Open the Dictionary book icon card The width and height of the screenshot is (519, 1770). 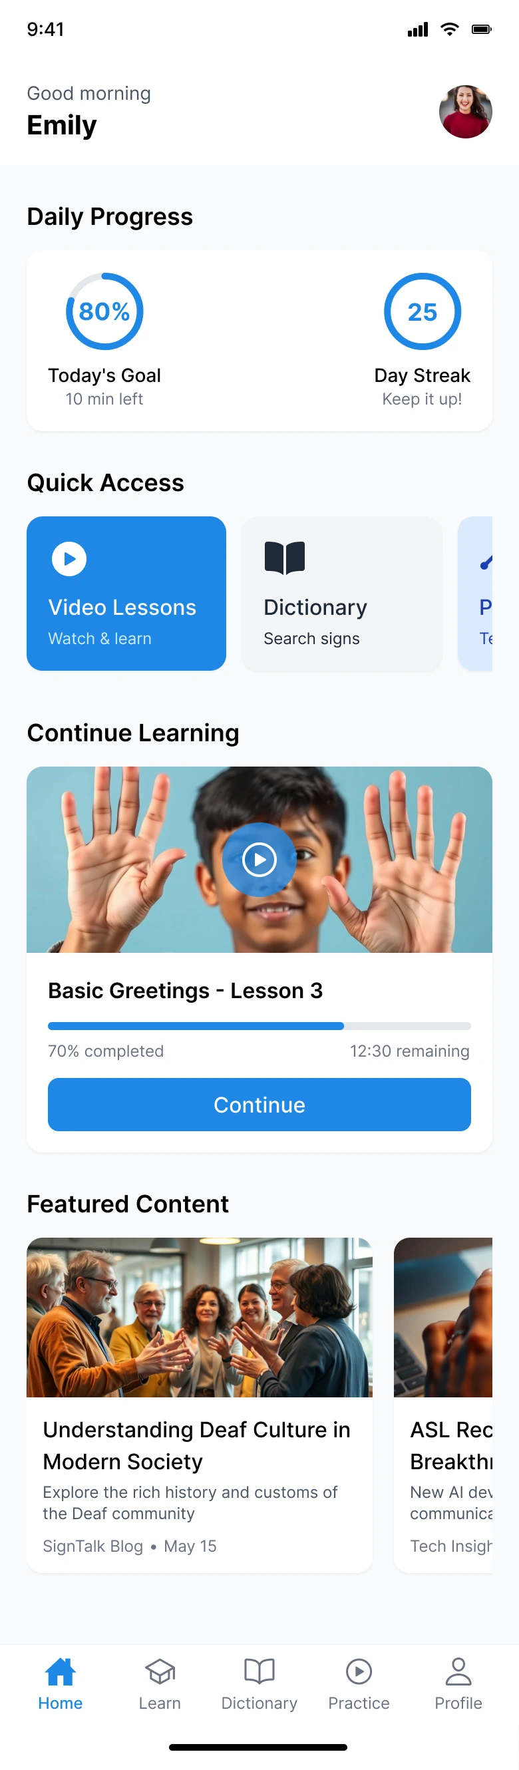341,593
